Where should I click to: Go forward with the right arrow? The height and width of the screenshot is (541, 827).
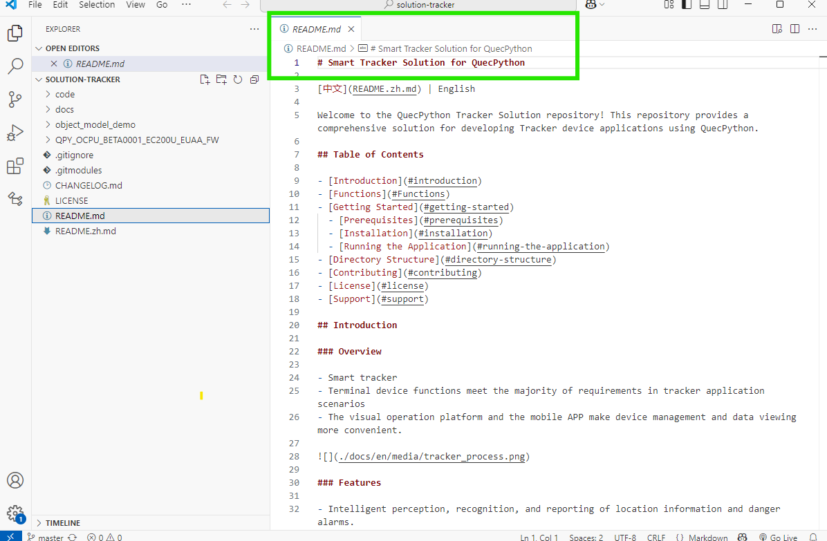pos(245,5)
